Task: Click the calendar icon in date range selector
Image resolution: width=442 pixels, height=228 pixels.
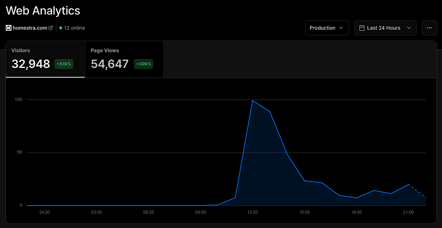Action: point(362,28)
